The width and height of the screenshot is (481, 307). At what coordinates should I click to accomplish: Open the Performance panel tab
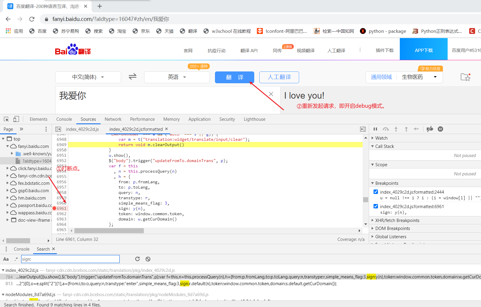[142, 119]
